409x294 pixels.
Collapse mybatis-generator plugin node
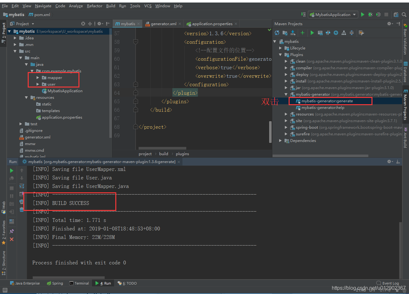pyautogui.click(x=286, y=94)
